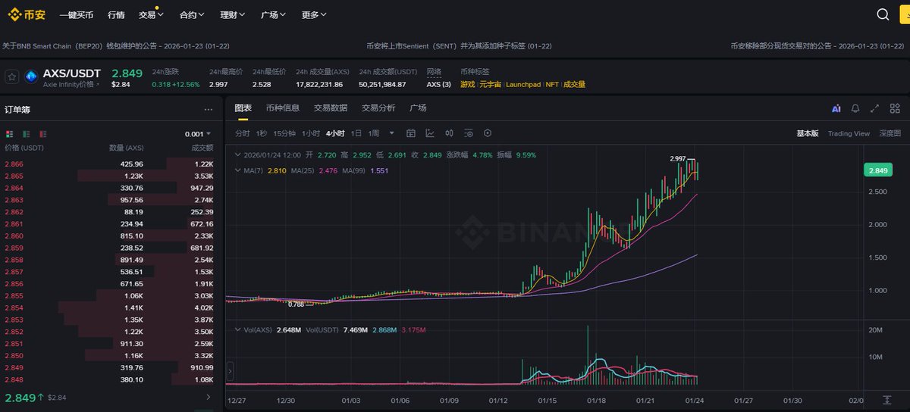Click the 游戏 coin tag
The image size is (910, 412).
click(x=467, y=84)
